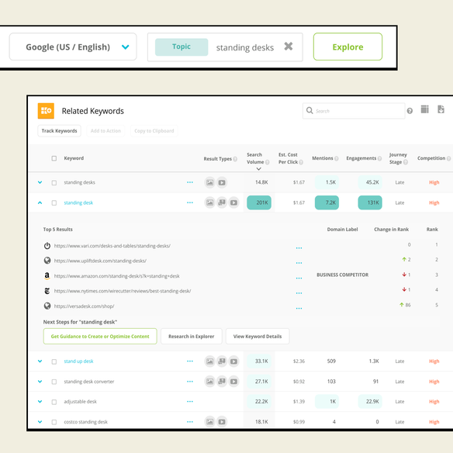The image size is (453, 453).
Task: Click the export file icon
Action: click(x=441, y=109)
